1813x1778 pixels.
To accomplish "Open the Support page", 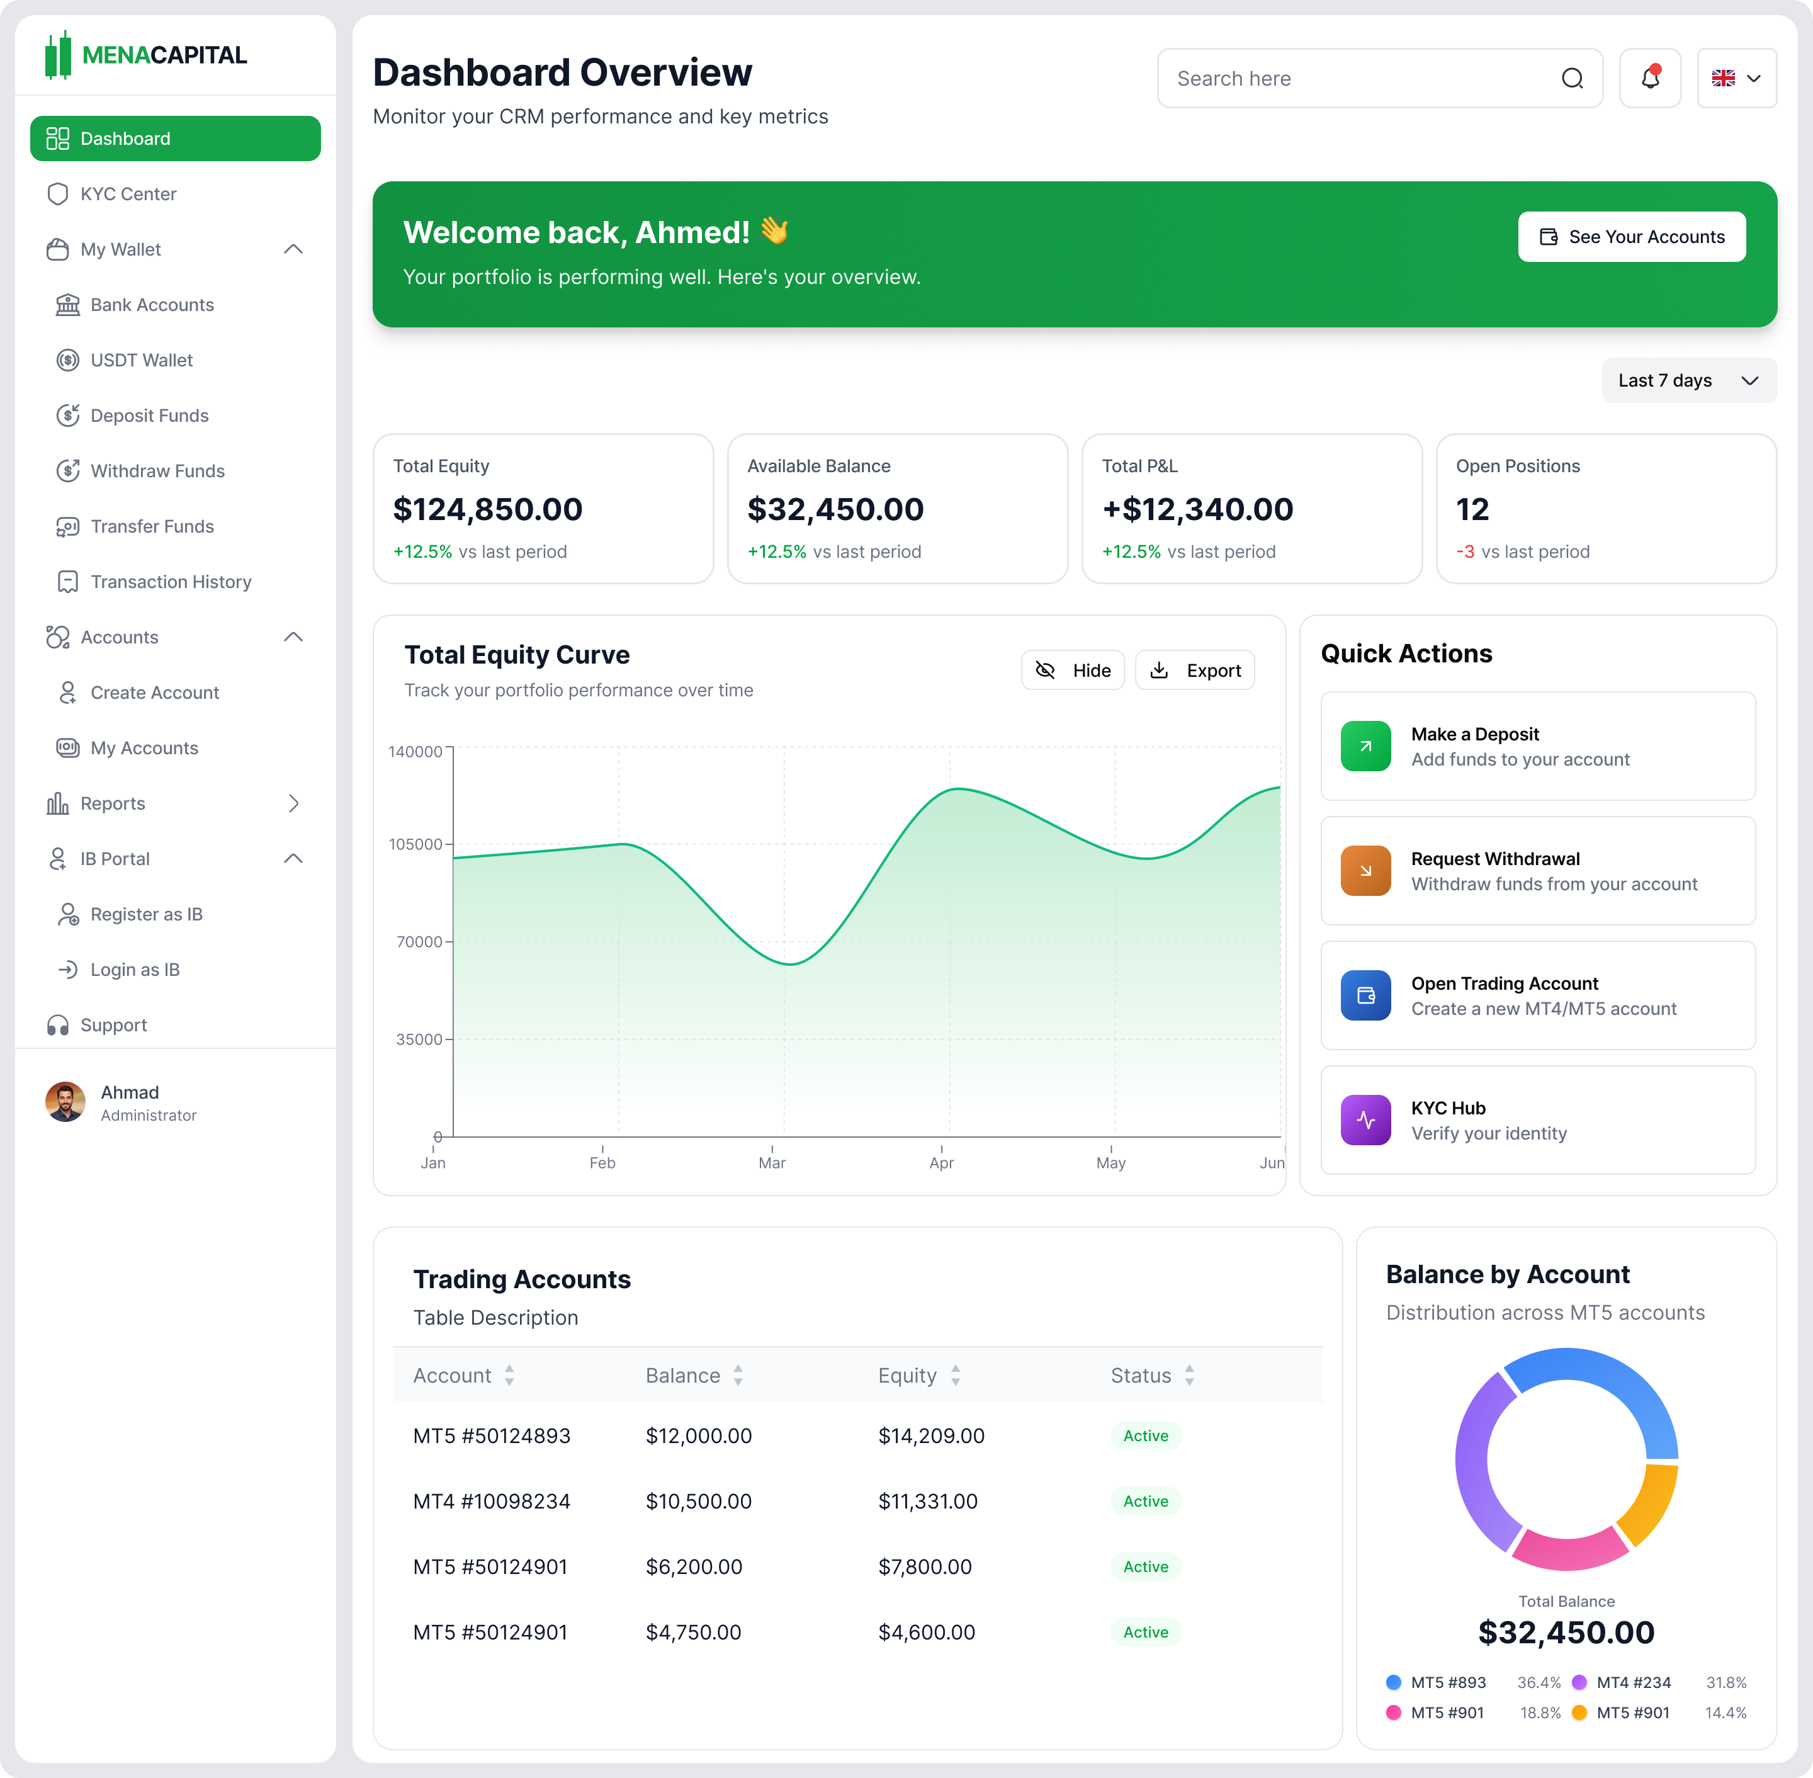I will [176, 1024].
